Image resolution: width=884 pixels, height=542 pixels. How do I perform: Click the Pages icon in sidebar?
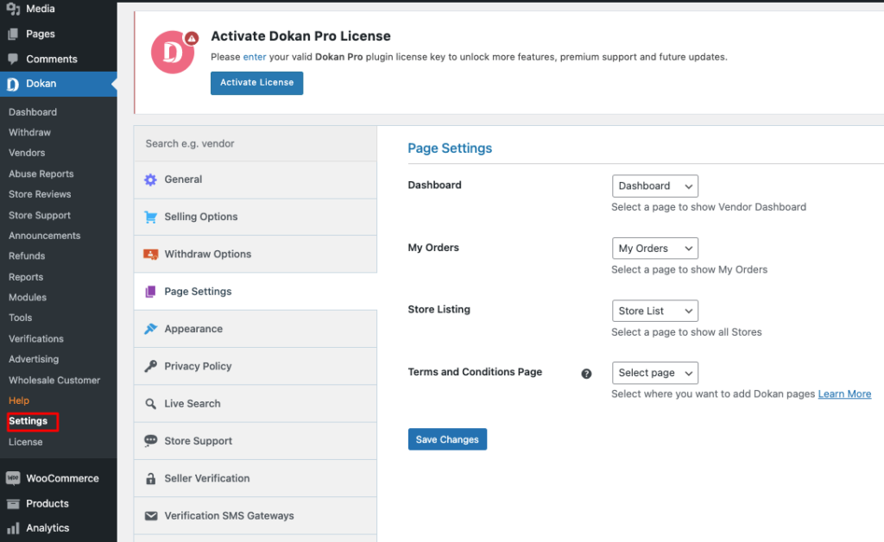pyautogui.click(x=13, y=34)
